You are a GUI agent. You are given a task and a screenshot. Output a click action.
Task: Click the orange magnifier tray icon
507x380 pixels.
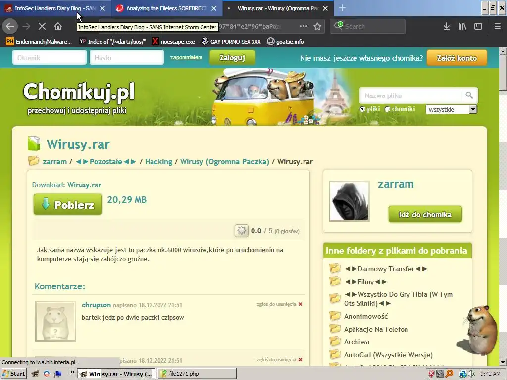click(x=449, y=374)
